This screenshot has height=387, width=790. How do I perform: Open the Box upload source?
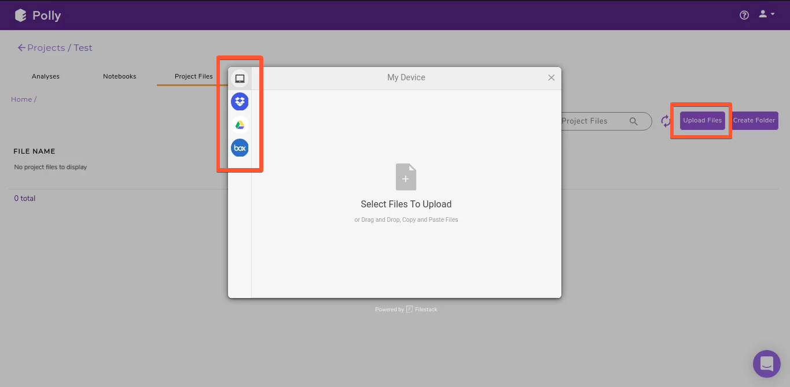click(x=240, y=147)
